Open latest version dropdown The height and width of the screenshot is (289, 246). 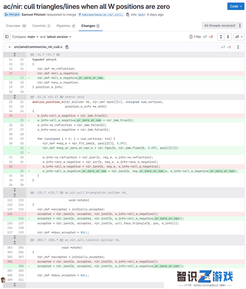[59, 37]
